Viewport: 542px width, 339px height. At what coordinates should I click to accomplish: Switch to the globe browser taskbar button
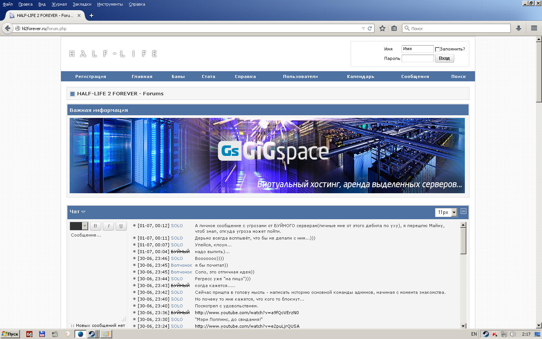80,334
